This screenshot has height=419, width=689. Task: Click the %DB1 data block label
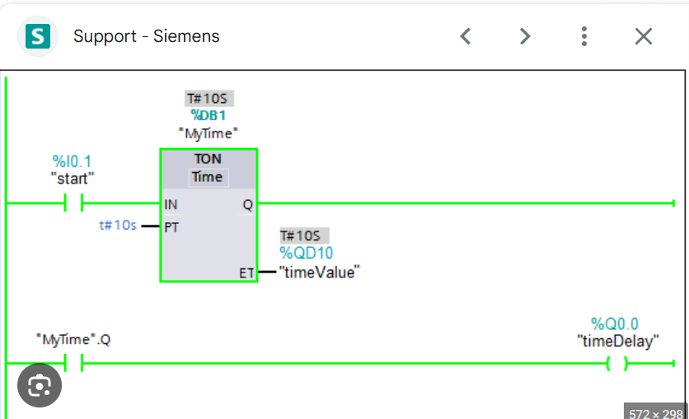208,115
